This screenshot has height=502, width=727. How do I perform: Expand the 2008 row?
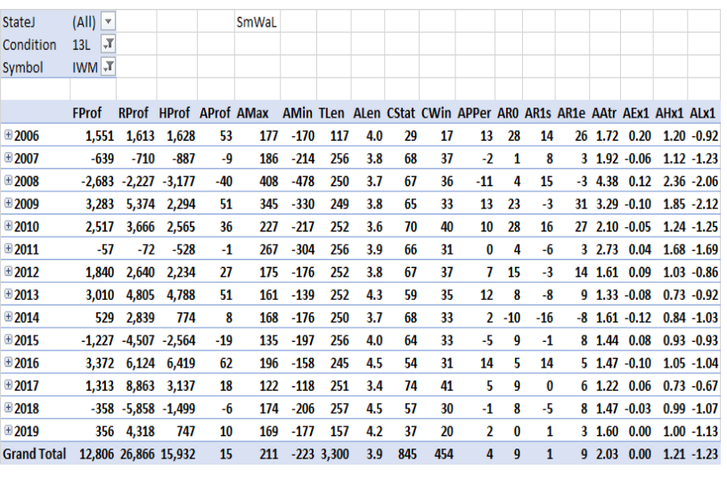[8, 180]
